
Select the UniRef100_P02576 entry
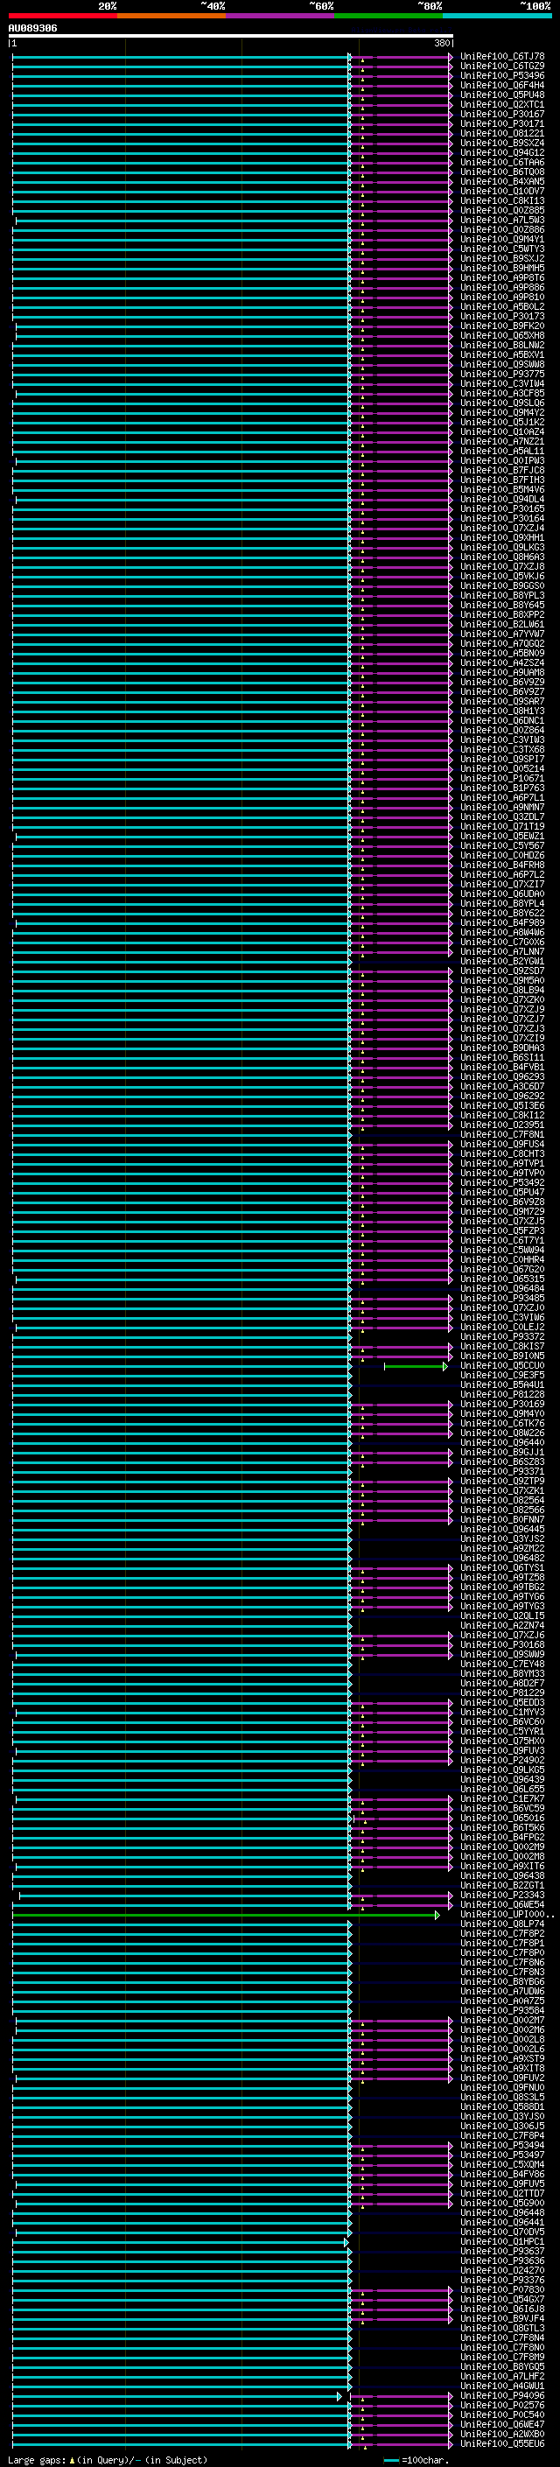(x=502, y=2406)
